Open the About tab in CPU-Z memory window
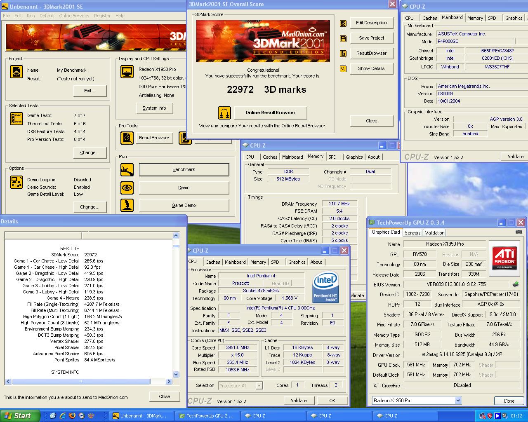Screen dimensions: 528x422 (374, 157)
